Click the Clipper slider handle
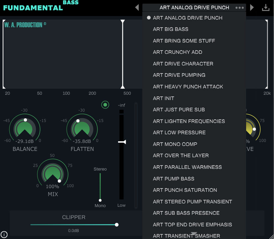 tap(116, 225)
